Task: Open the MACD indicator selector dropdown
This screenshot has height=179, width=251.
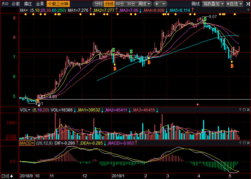Action: tap(27, 143)
